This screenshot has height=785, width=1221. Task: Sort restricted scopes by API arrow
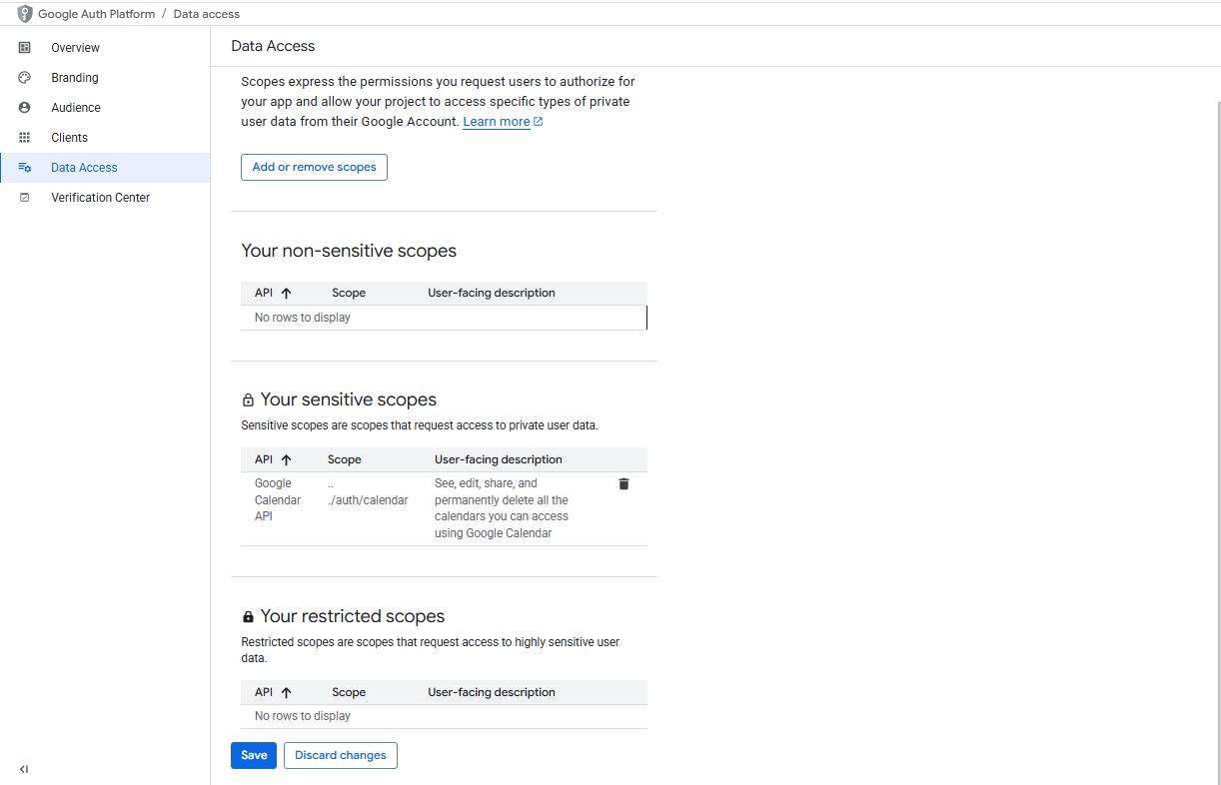[287, 692]
